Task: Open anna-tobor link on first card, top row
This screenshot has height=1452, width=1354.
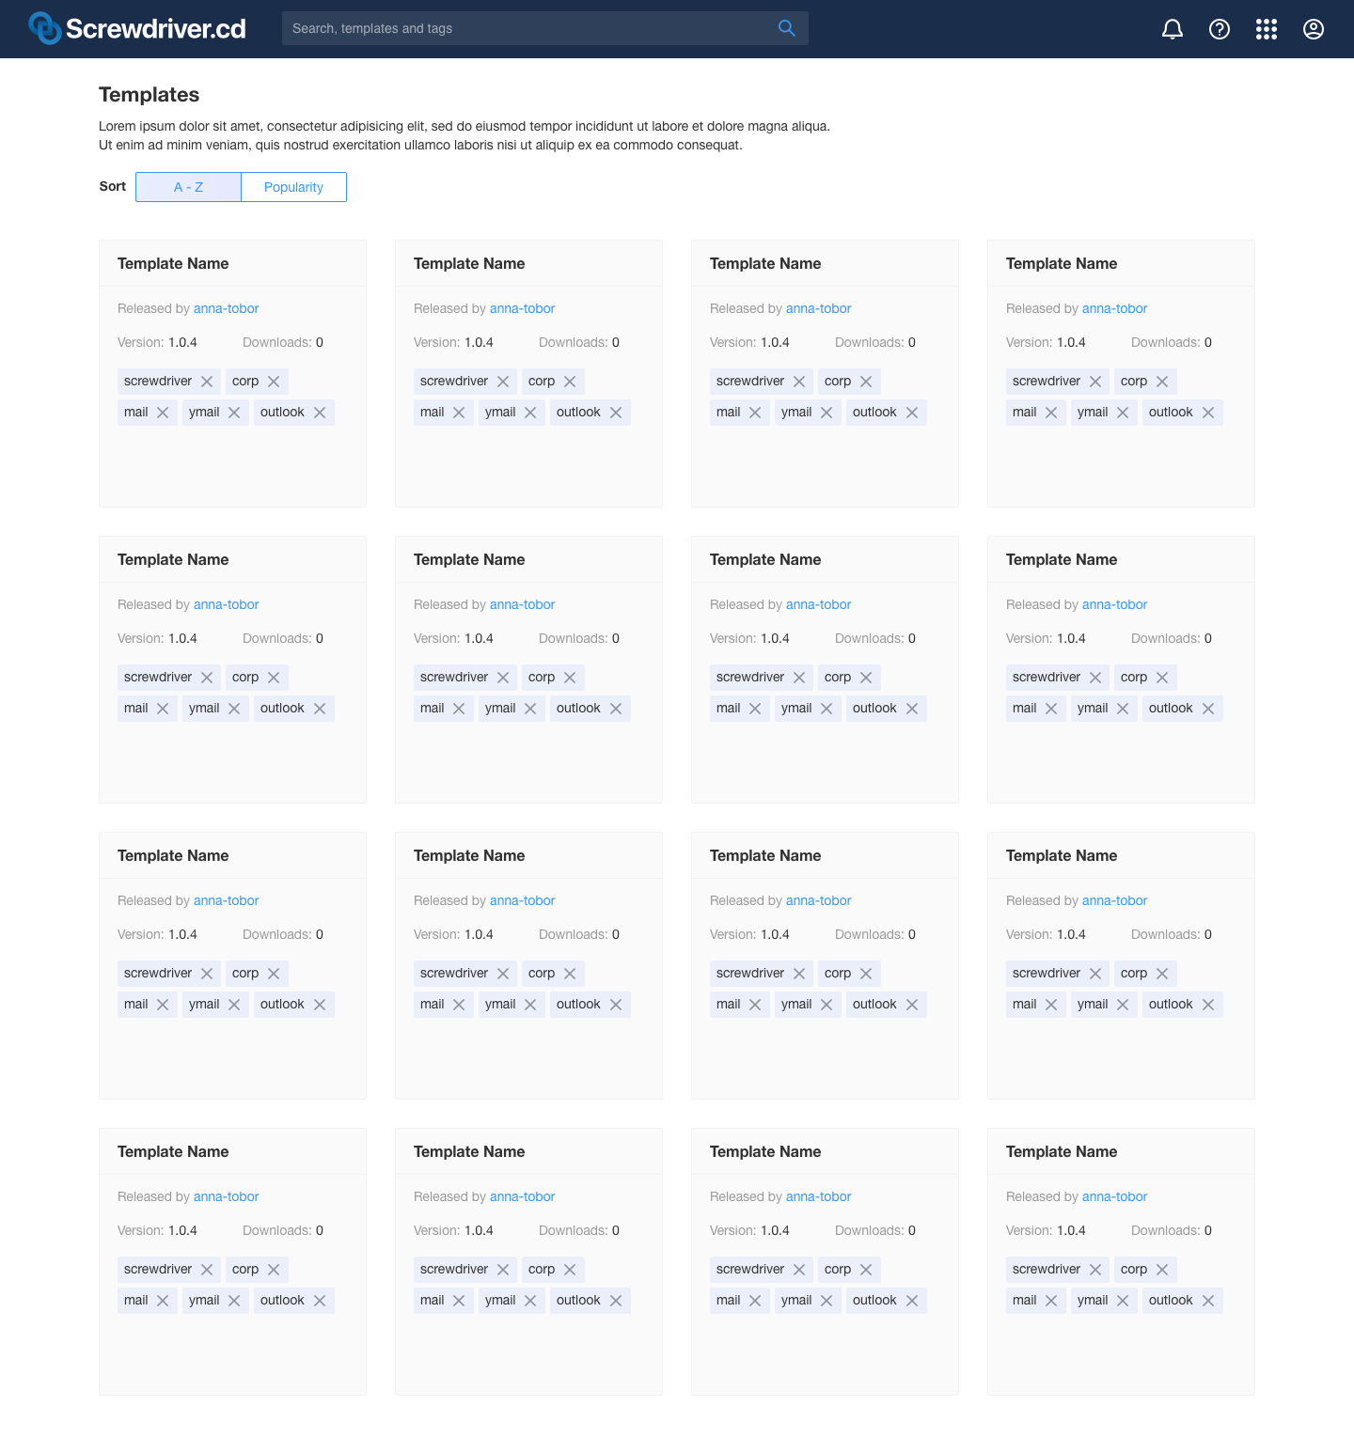Action: pos(226,308)
